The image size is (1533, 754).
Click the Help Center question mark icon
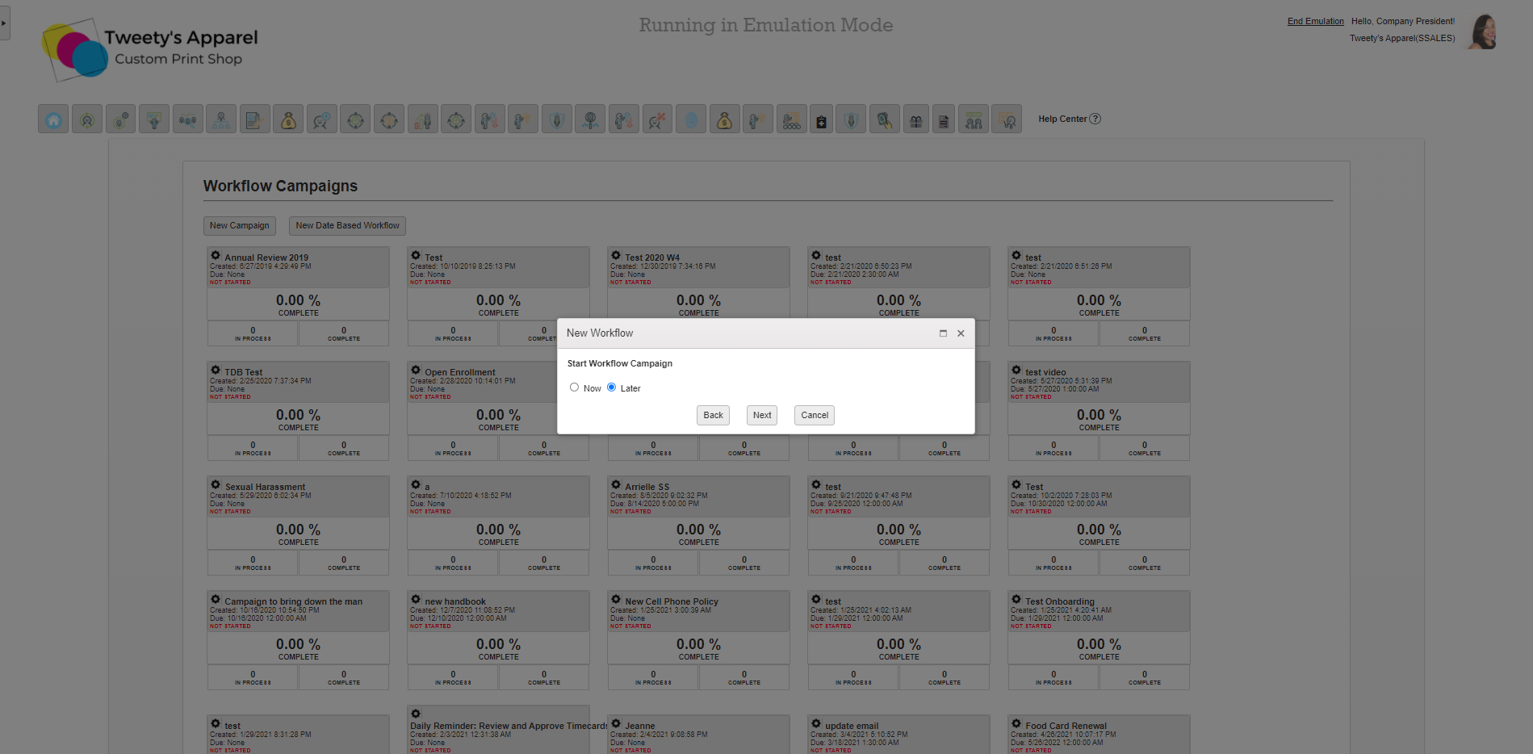click(x=1095, y=119)
